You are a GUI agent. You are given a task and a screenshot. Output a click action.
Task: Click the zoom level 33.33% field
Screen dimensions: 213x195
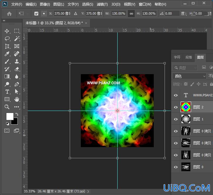point(29,191)
